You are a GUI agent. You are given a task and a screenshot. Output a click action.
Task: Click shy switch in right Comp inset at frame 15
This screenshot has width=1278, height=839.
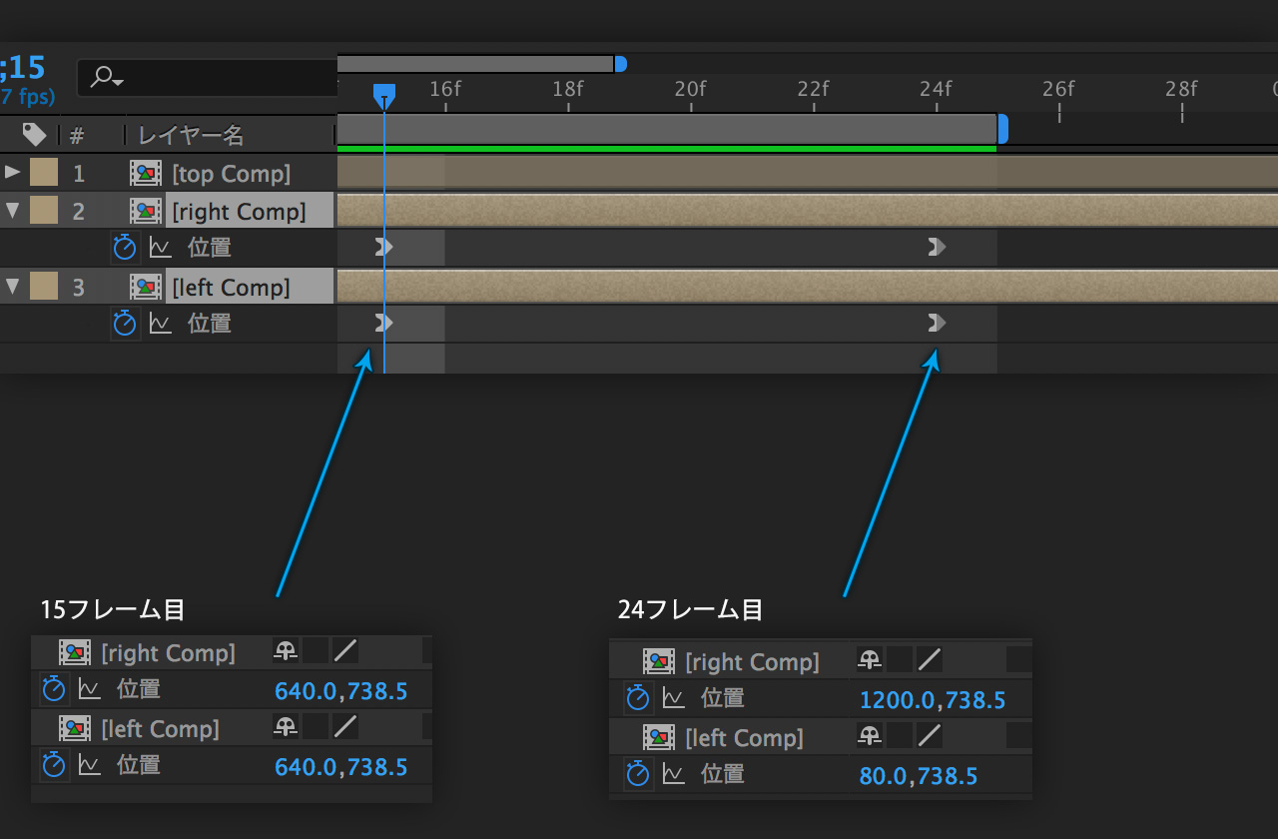coord(287,652)
